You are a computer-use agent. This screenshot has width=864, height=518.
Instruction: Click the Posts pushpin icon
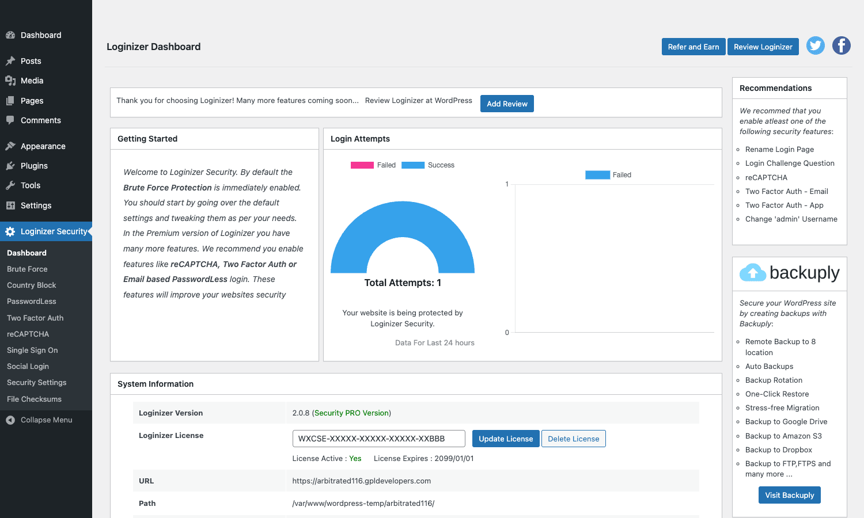[10, 61]
